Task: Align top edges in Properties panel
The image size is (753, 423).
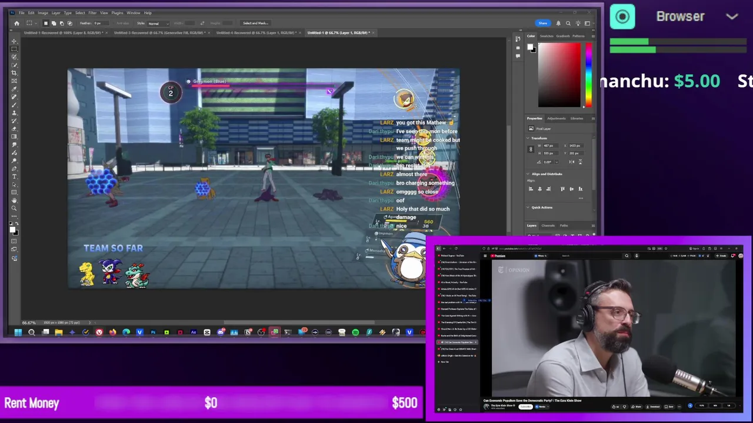Action: click(562, 189)
